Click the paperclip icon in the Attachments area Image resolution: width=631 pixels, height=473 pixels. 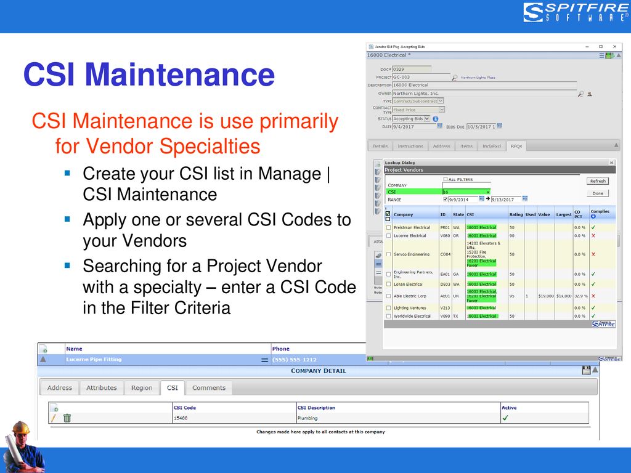378,255
